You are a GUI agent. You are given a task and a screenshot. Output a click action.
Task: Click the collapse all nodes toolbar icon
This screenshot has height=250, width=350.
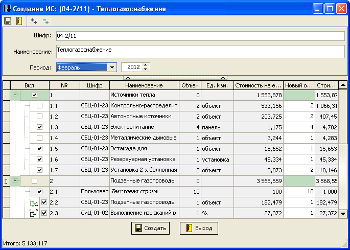[46, 21]
